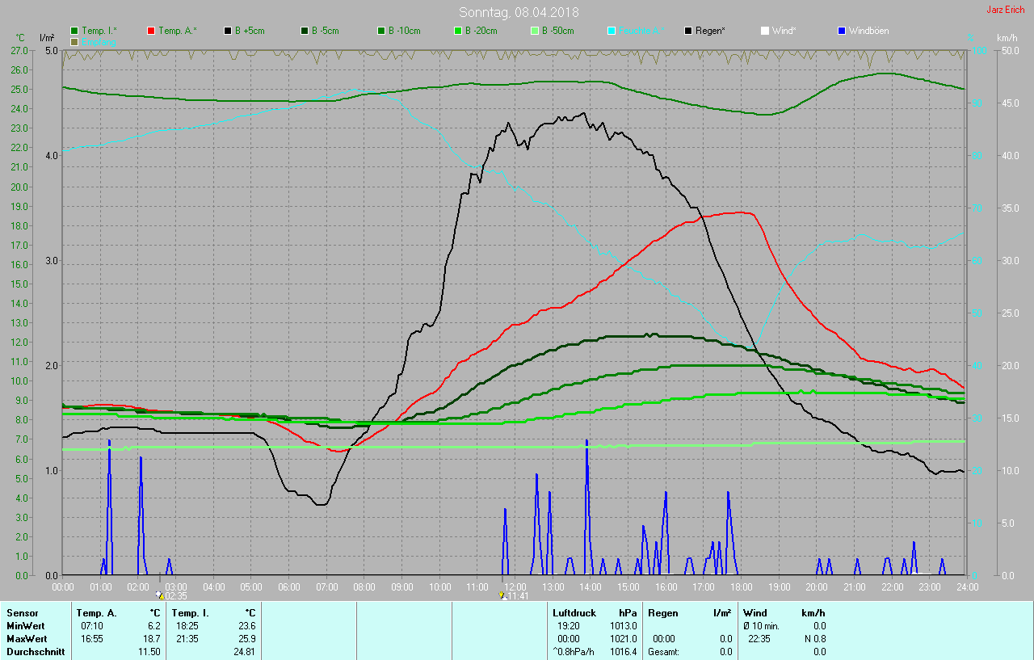This screenshot has height=660, width=1034.
Task: Click the sunrise marker at 02:35
Action: (160, 595)
